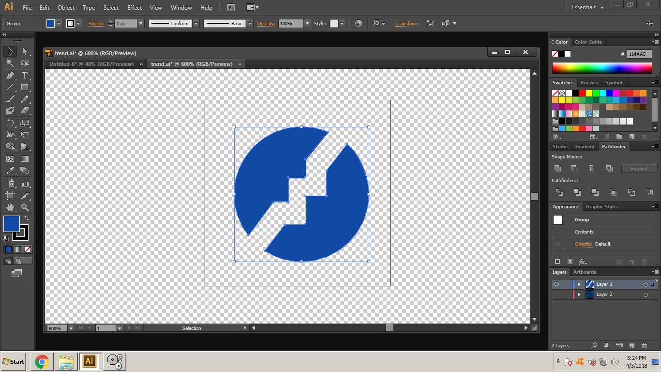Open the stroke weight dropdown
The image size is (661, 372).
(x=141, y=23)
